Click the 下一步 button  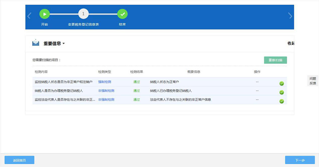300,160
